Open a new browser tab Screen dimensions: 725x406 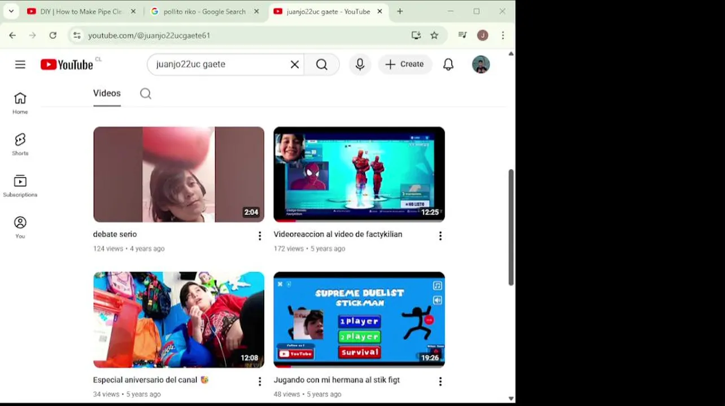[400, 11]
